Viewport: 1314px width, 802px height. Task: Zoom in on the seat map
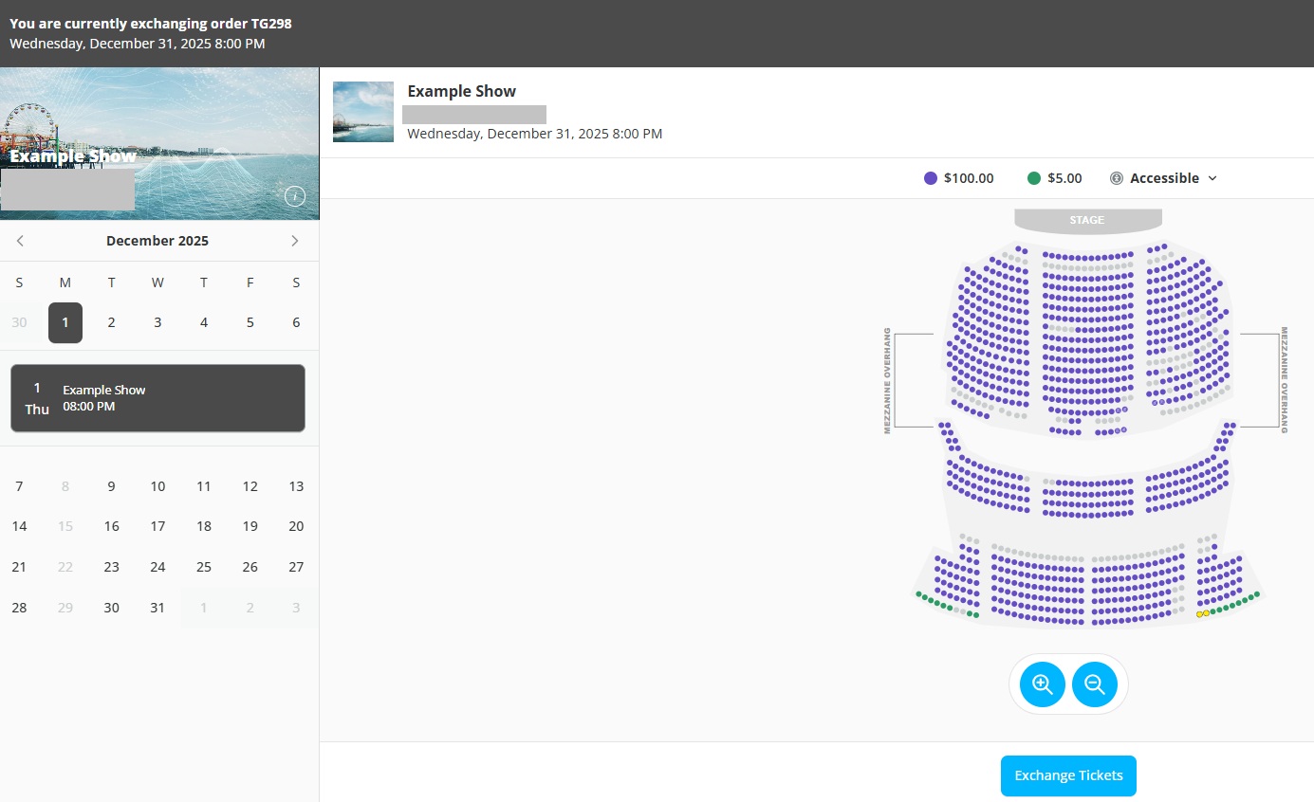(x=1043, y=684)
